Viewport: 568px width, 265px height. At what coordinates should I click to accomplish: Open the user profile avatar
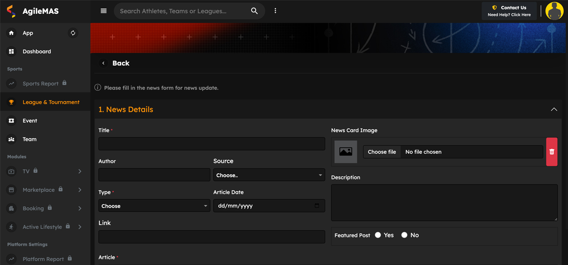(554, 11)
